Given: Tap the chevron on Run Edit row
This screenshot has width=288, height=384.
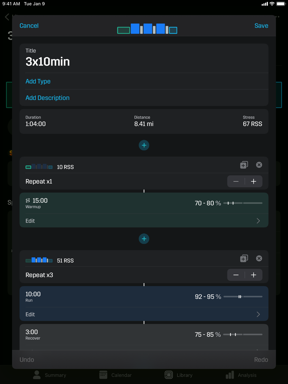Looking at the screenshot, I should point(258,314).
